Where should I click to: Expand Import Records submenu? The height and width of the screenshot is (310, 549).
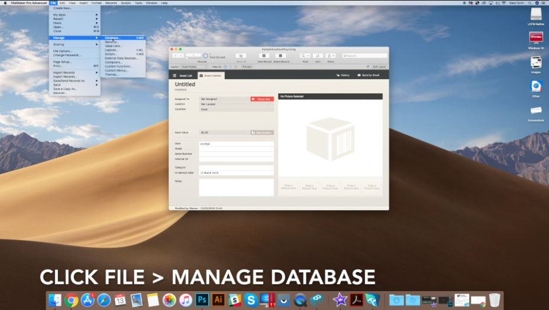click(x=75, y=73)
